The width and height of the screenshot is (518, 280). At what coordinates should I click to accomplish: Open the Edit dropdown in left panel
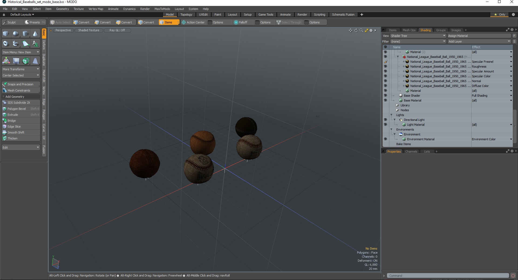tap(21, 148)
